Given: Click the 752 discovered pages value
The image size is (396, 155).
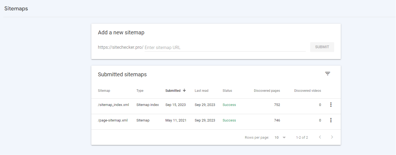Looking at the screenshot, I should (277, 105).
